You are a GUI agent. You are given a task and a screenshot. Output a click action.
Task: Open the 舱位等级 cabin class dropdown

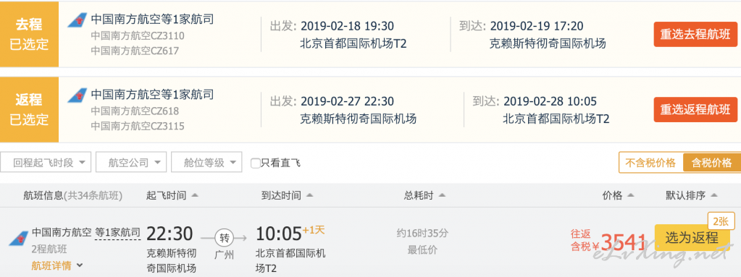click(206, 162)
